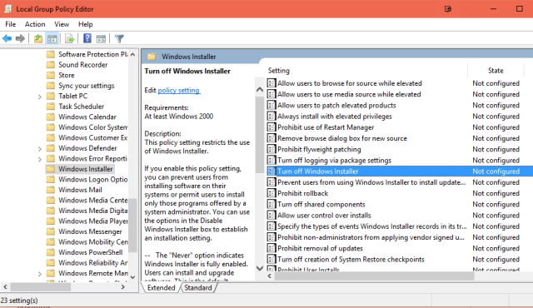Image resolution: width=533 pixels, height=308 pixels.
Task: Click the Export List toolbar icon
Action: click(x=70, y=39)
